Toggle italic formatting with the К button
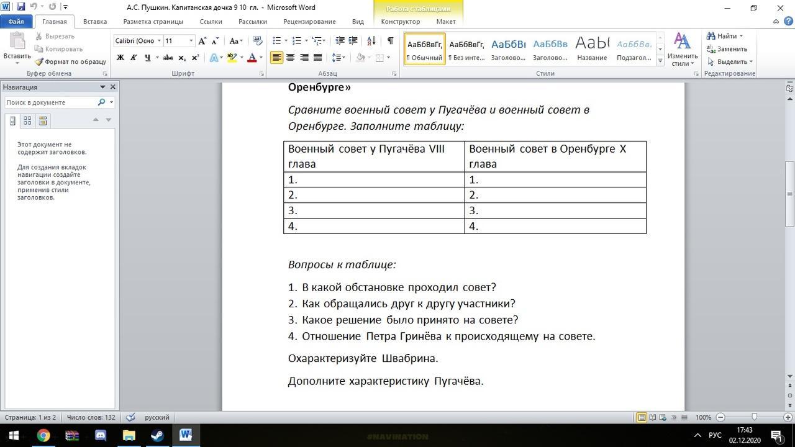The image size is (795, 447). point(134,58)
